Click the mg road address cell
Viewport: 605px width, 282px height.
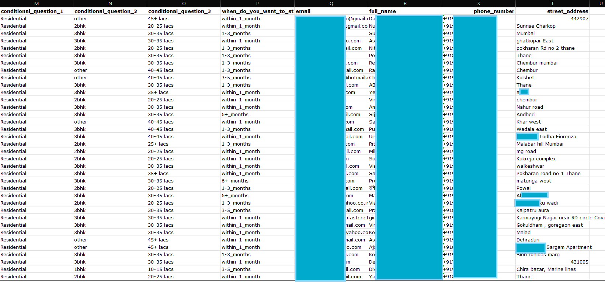point(553,151)
